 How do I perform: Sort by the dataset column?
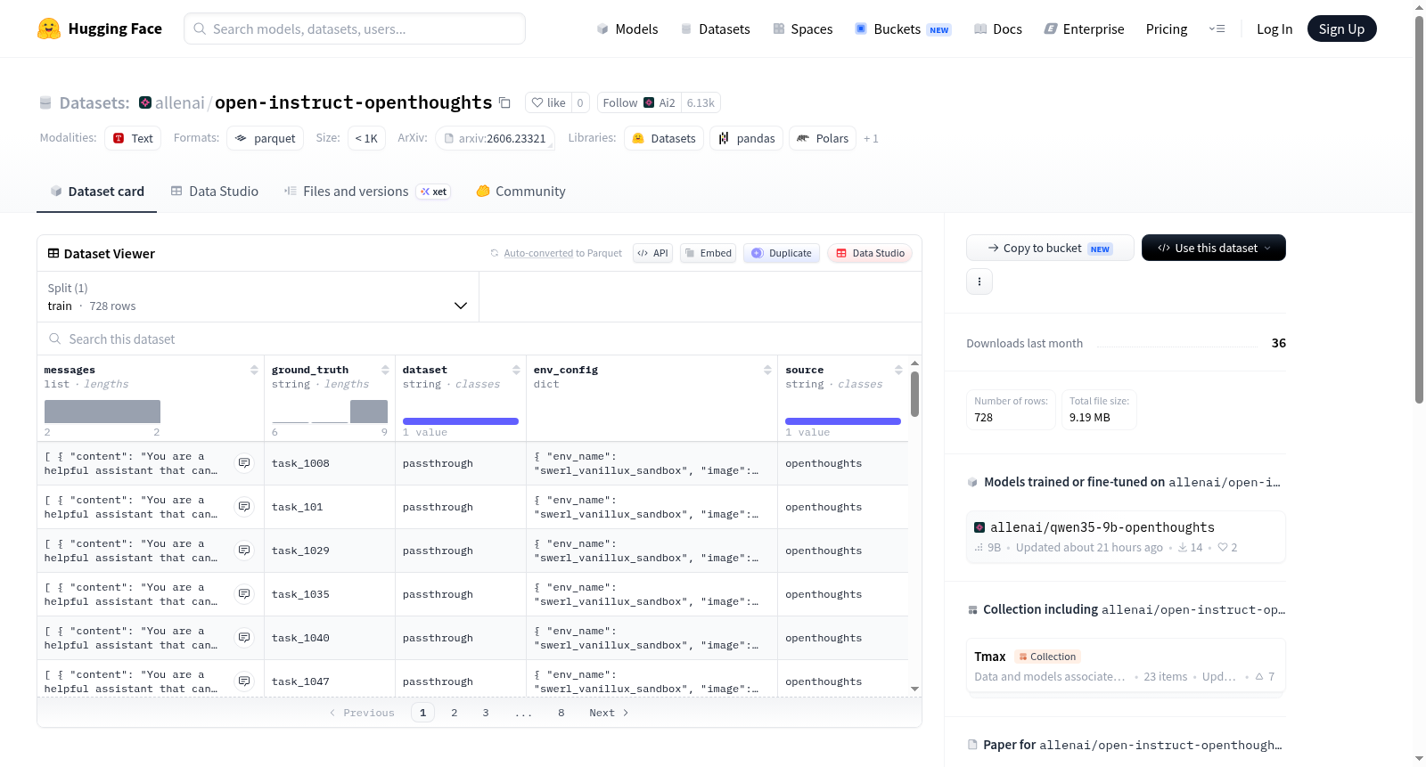point(516,370)
